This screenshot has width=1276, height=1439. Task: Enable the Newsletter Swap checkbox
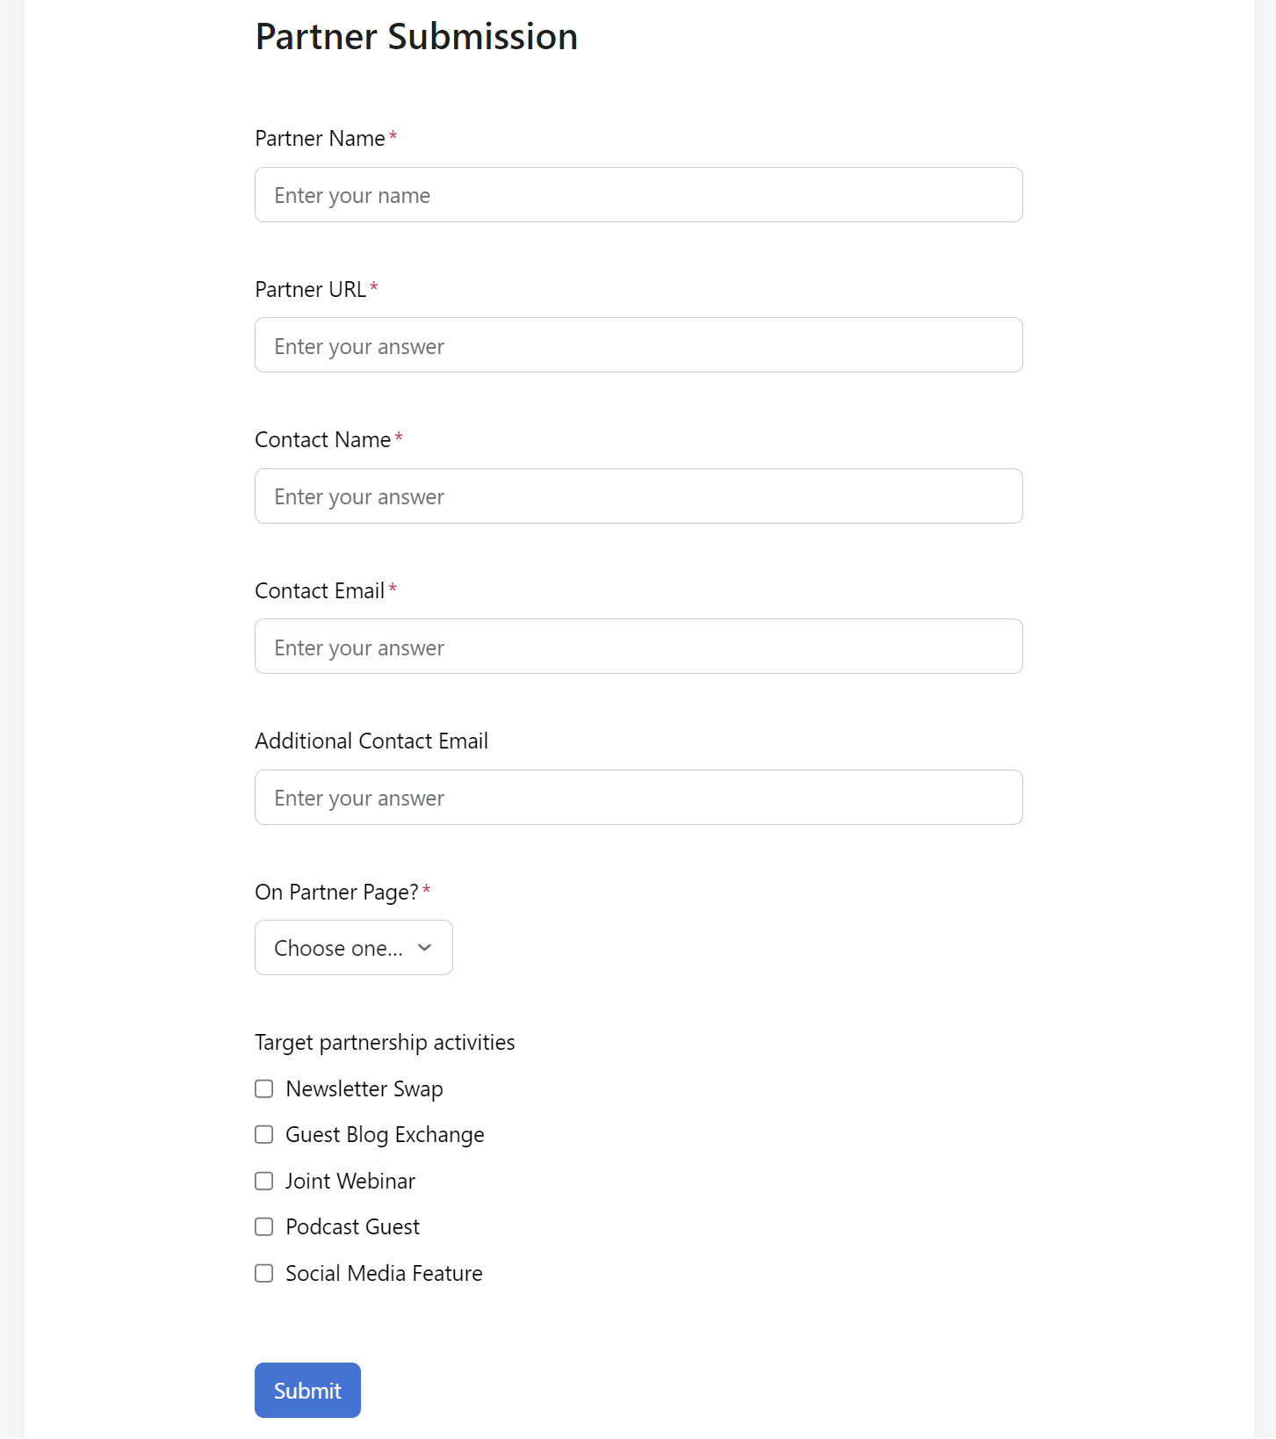coord(264,1089)
